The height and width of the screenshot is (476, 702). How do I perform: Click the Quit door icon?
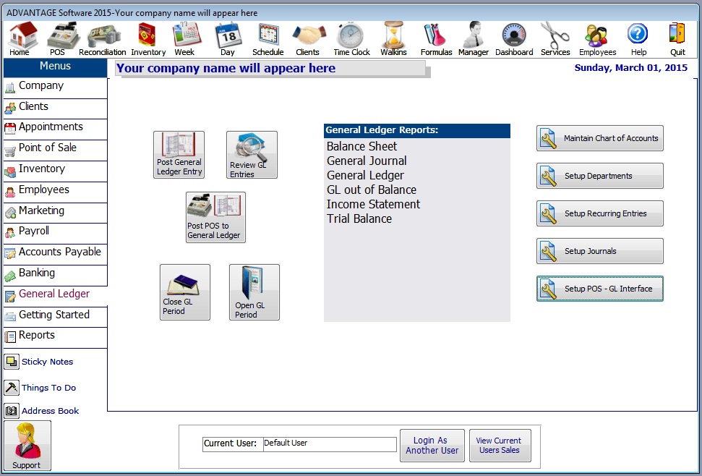pos(677,39)
